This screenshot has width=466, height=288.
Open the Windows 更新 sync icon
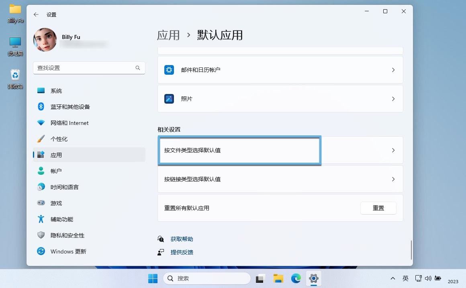point(41,251)
